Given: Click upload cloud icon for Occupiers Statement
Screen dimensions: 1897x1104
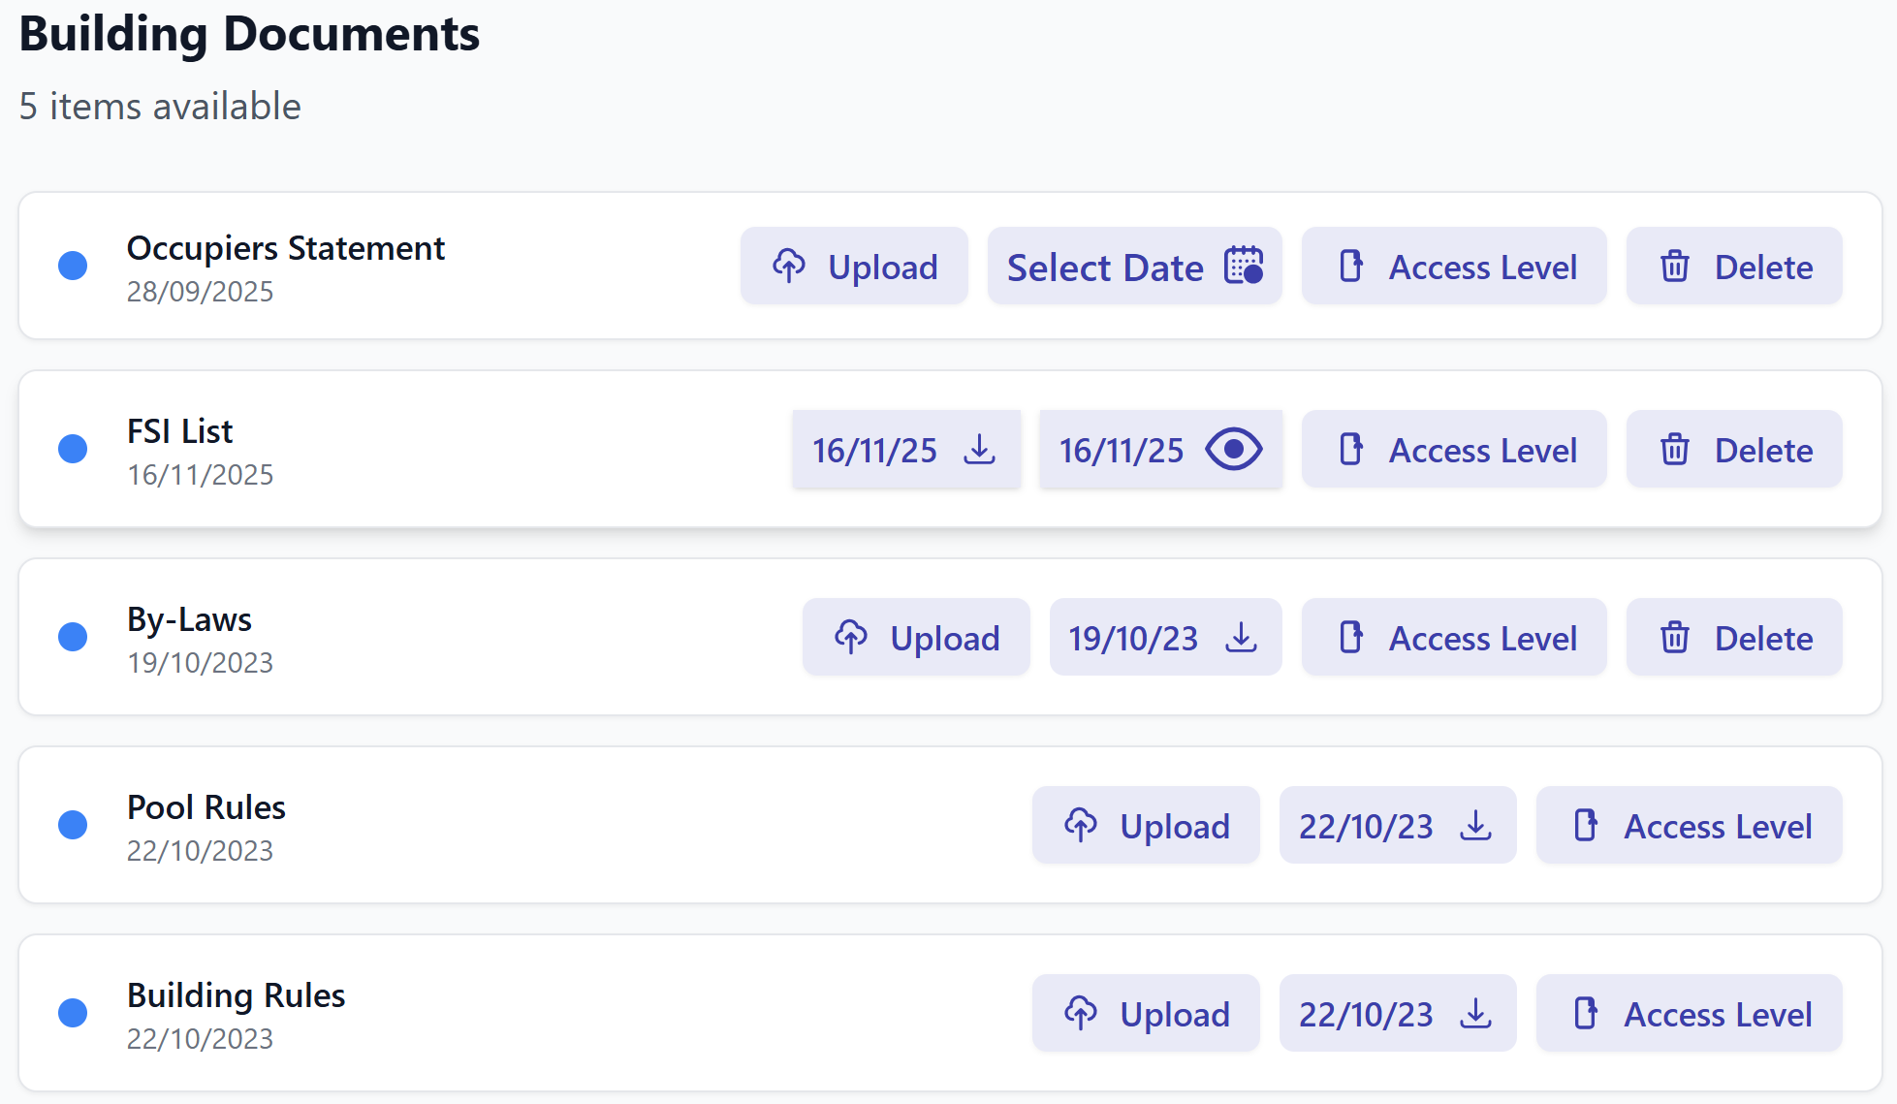Looking at the screenshot, I should tap(789, 266).
